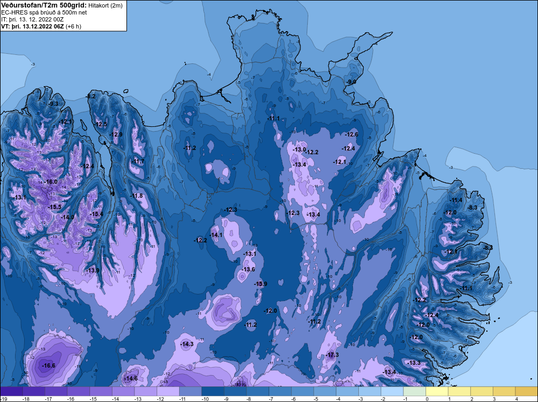538x402 pixels.
Task: Select the -14.1 map label
Action: pos(216,235)
